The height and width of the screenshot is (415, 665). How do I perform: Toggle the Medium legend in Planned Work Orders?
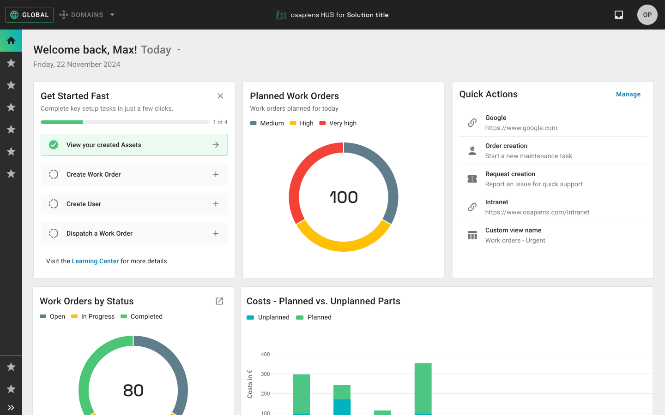(267, 123)
